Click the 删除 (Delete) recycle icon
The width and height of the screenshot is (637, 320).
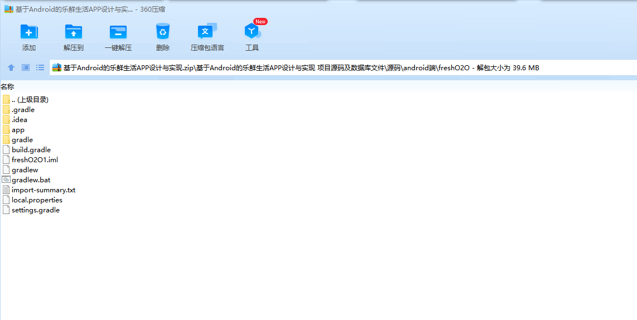pyautogui.click(x=163, y=31)
